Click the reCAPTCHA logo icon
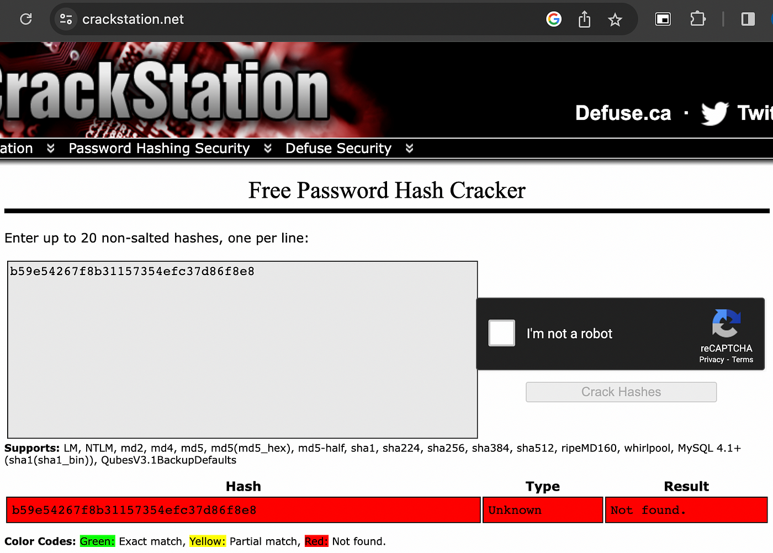 (x=726, y=323)
